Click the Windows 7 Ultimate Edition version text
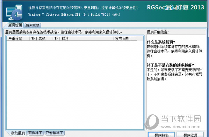This screenshot has width=209, height=137. click(74, 15)
